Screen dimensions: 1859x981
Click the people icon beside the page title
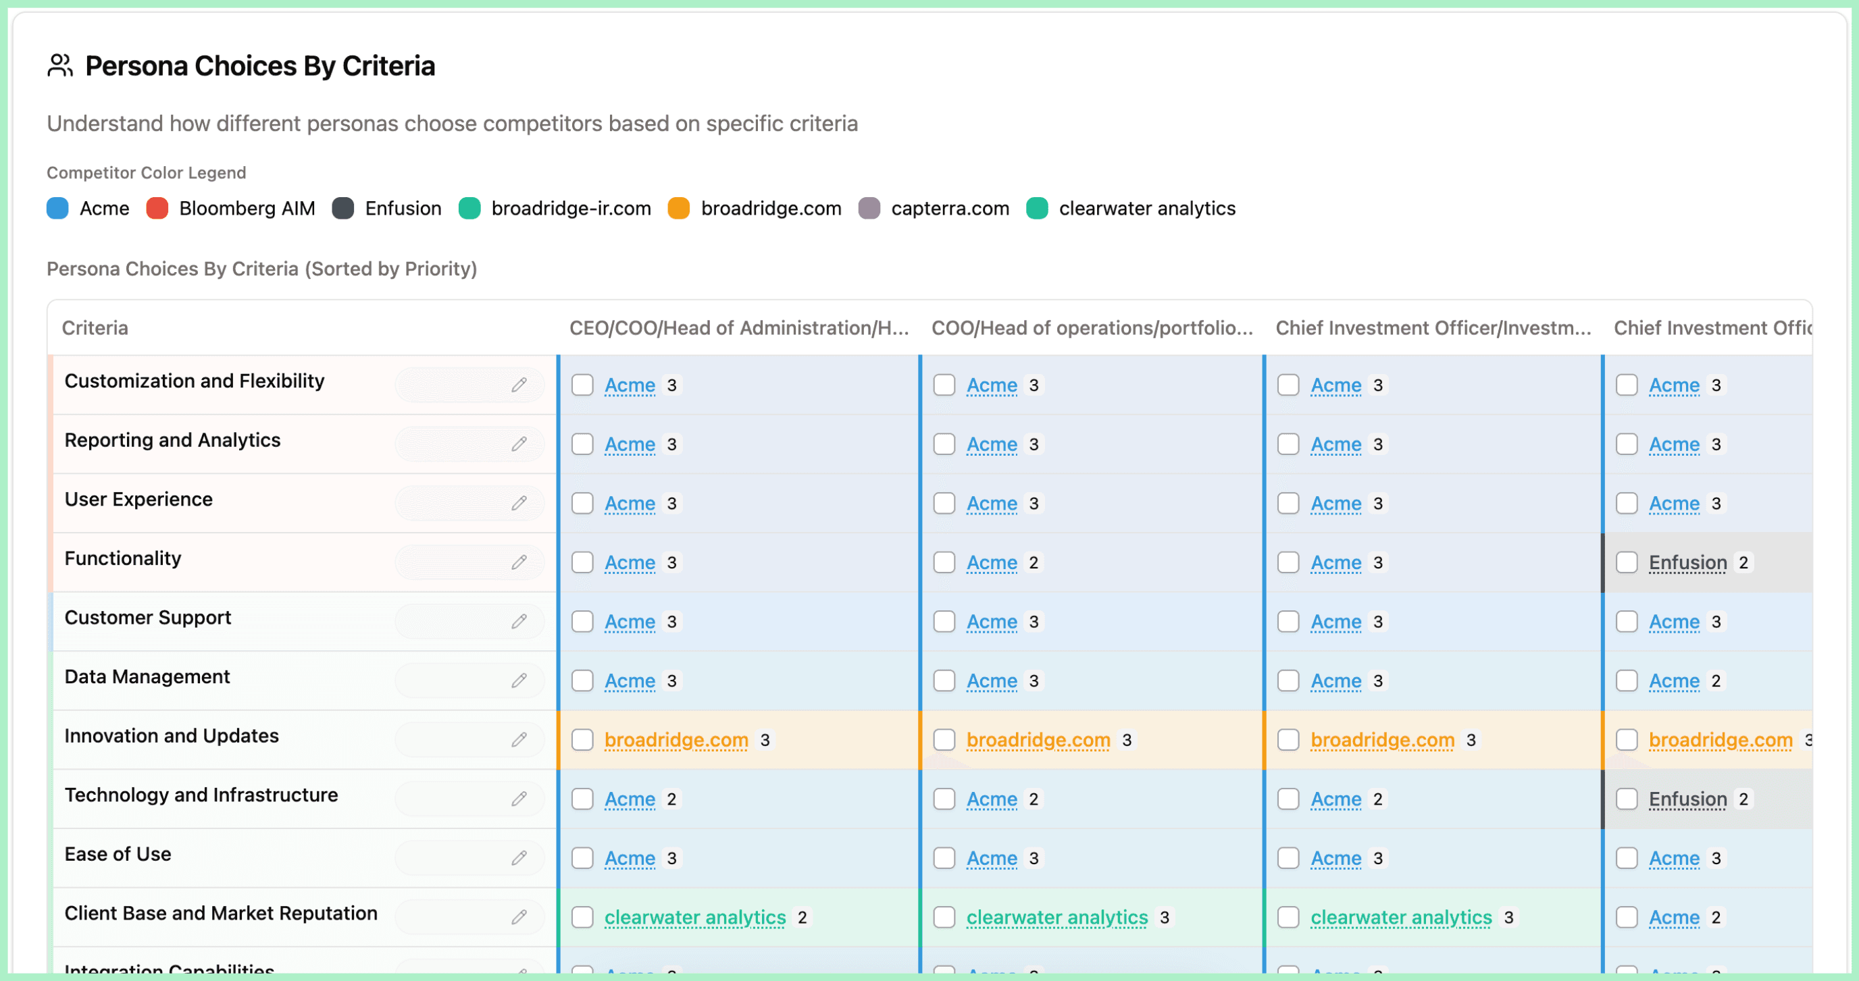[60, 65]
